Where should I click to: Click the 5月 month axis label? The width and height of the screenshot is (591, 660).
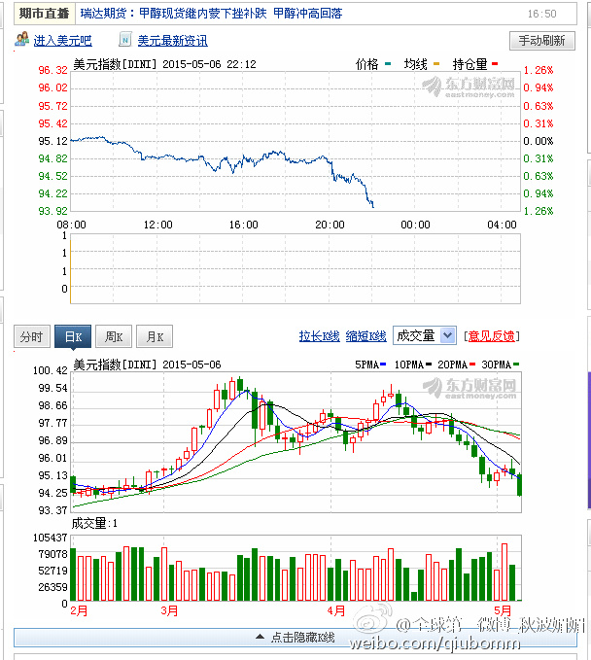click(503, 610)
